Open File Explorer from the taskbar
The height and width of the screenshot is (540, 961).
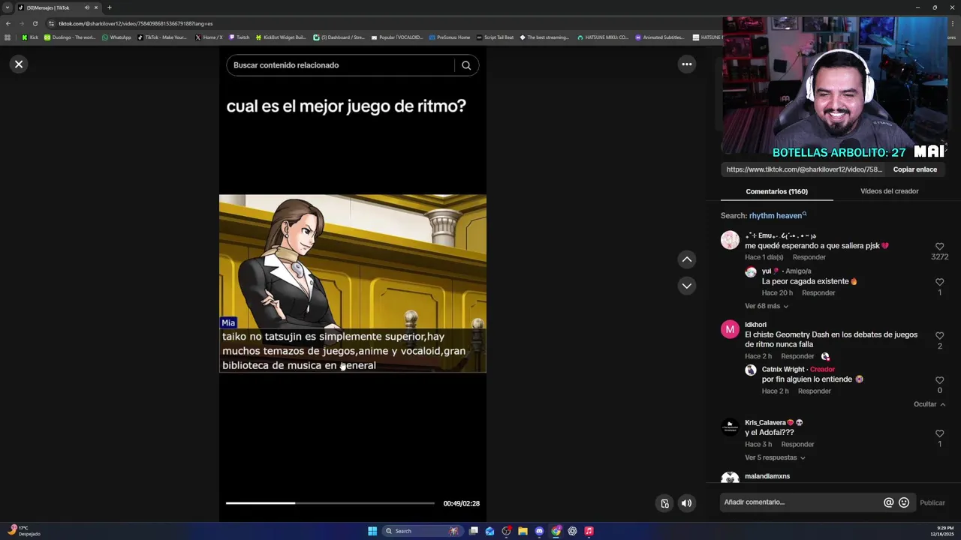(523, 531)
